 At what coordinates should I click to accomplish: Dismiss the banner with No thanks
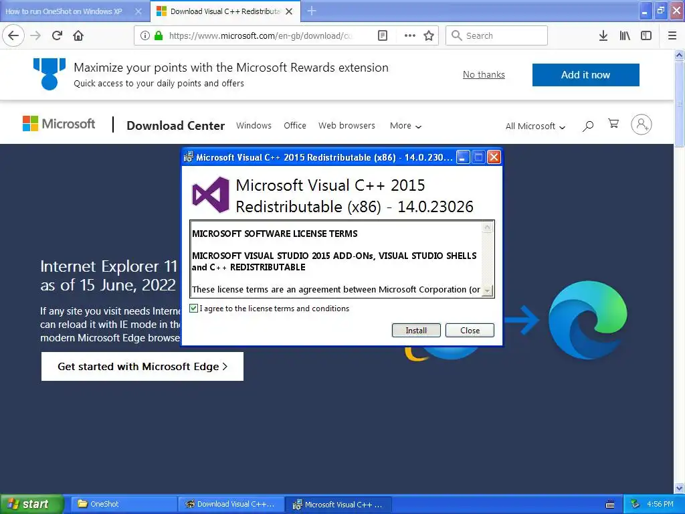[x=484, y=75]
